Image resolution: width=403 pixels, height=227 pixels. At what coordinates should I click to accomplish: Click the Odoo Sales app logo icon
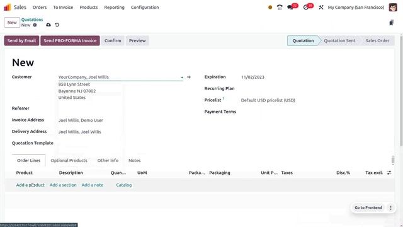click(7, 7)
